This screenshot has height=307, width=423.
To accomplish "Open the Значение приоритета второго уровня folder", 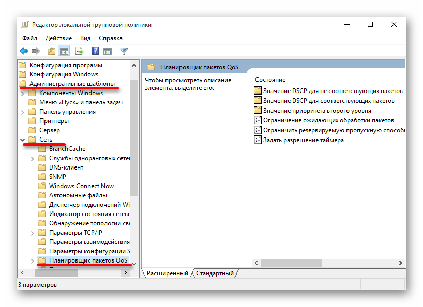I will pos(316,111).
